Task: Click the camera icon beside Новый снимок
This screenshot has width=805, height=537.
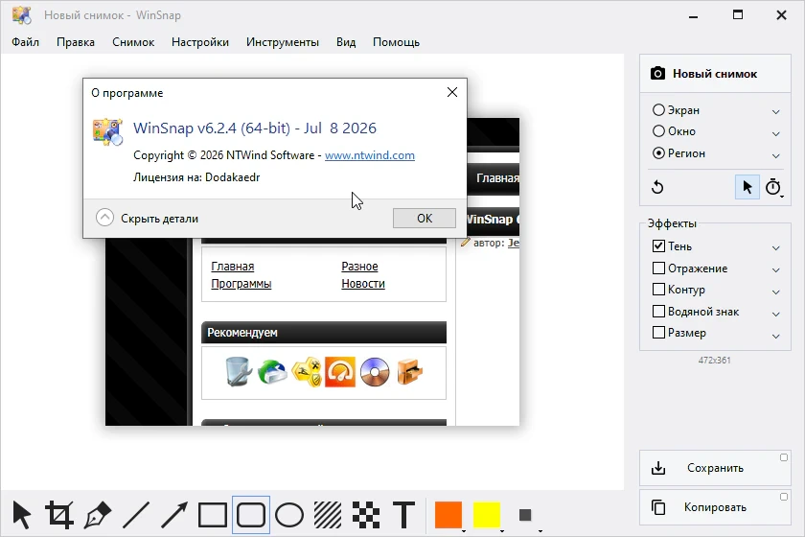Action: tap(657, 74)
